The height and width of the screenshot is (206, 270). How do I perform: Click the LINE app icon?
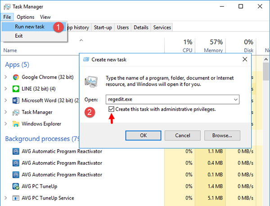tap(16, 89)
